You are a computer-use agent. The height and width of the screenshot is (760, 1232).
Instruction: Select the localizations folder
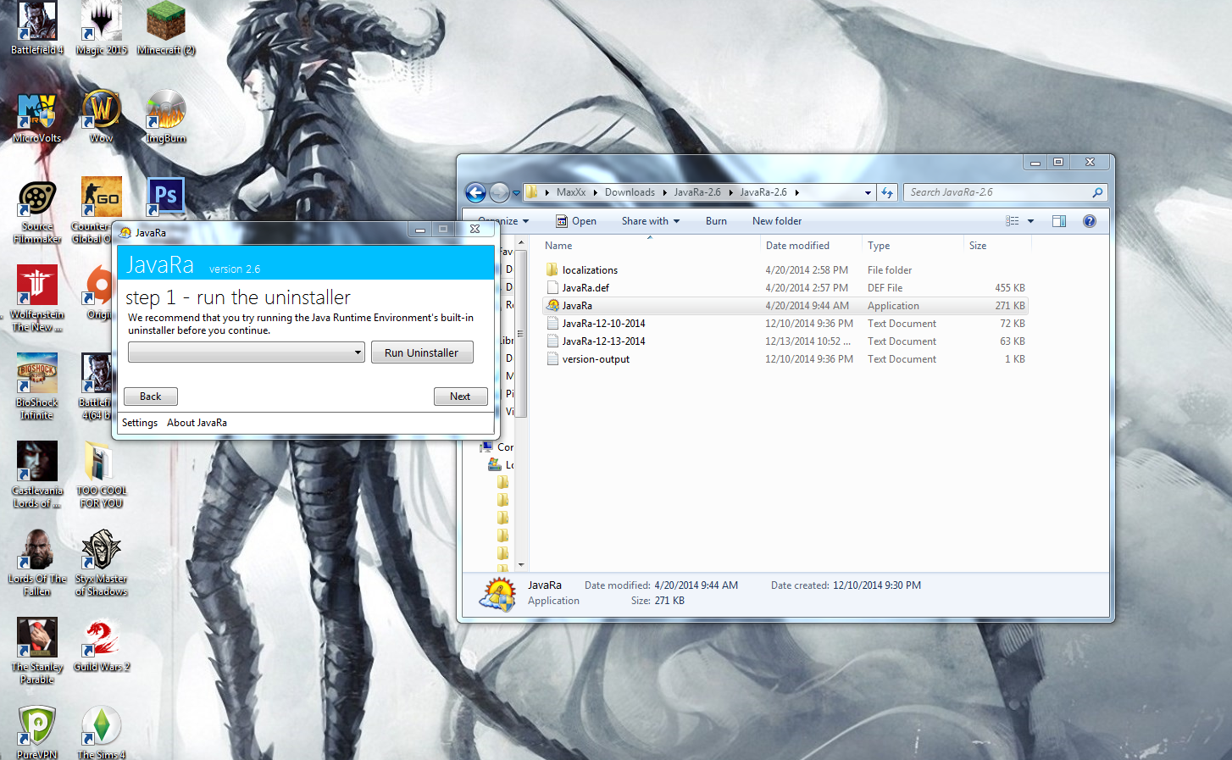[x=590, y=270]
